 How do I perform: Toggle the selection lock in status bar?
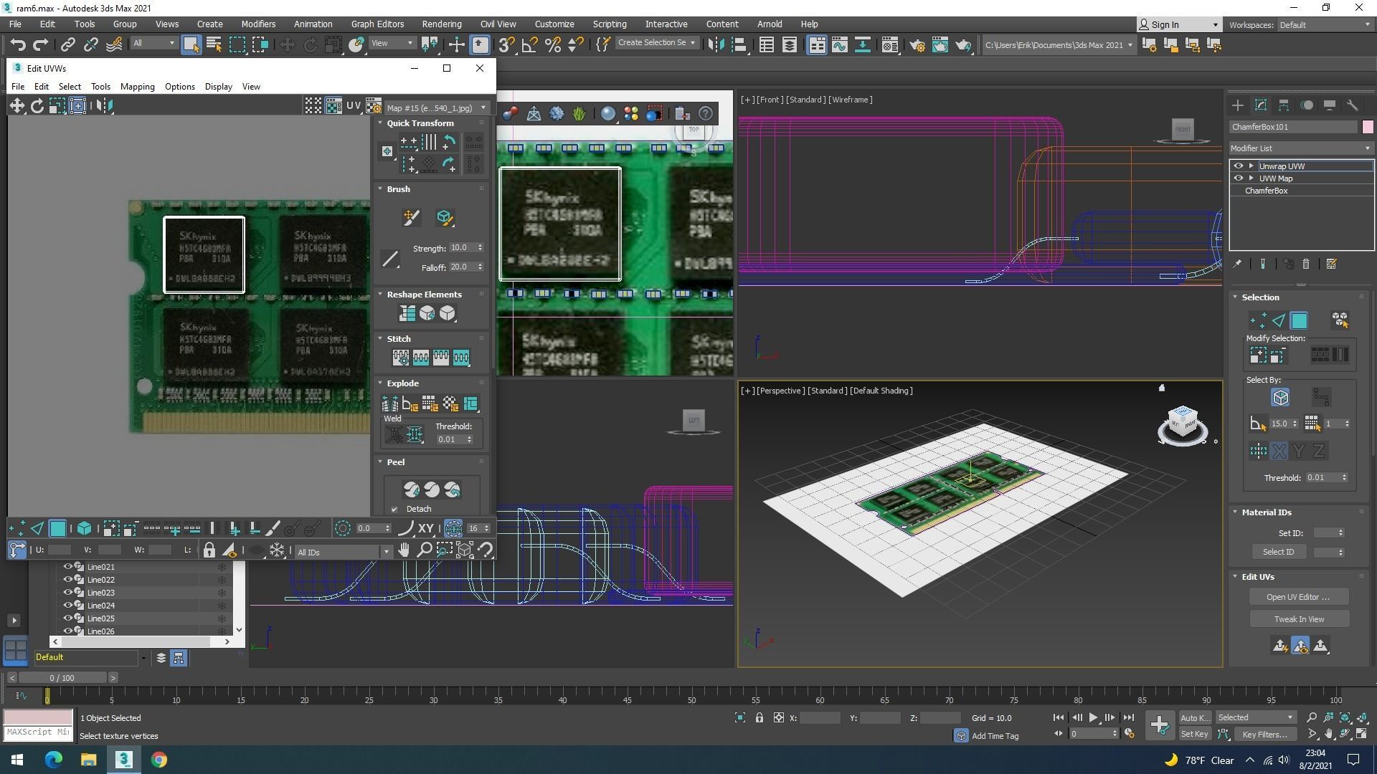(759, 717)
